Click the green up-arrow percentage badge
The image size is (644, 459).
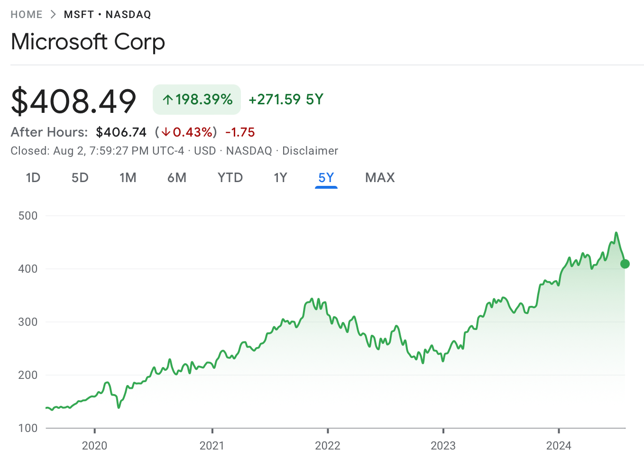[x=197, y=100]
